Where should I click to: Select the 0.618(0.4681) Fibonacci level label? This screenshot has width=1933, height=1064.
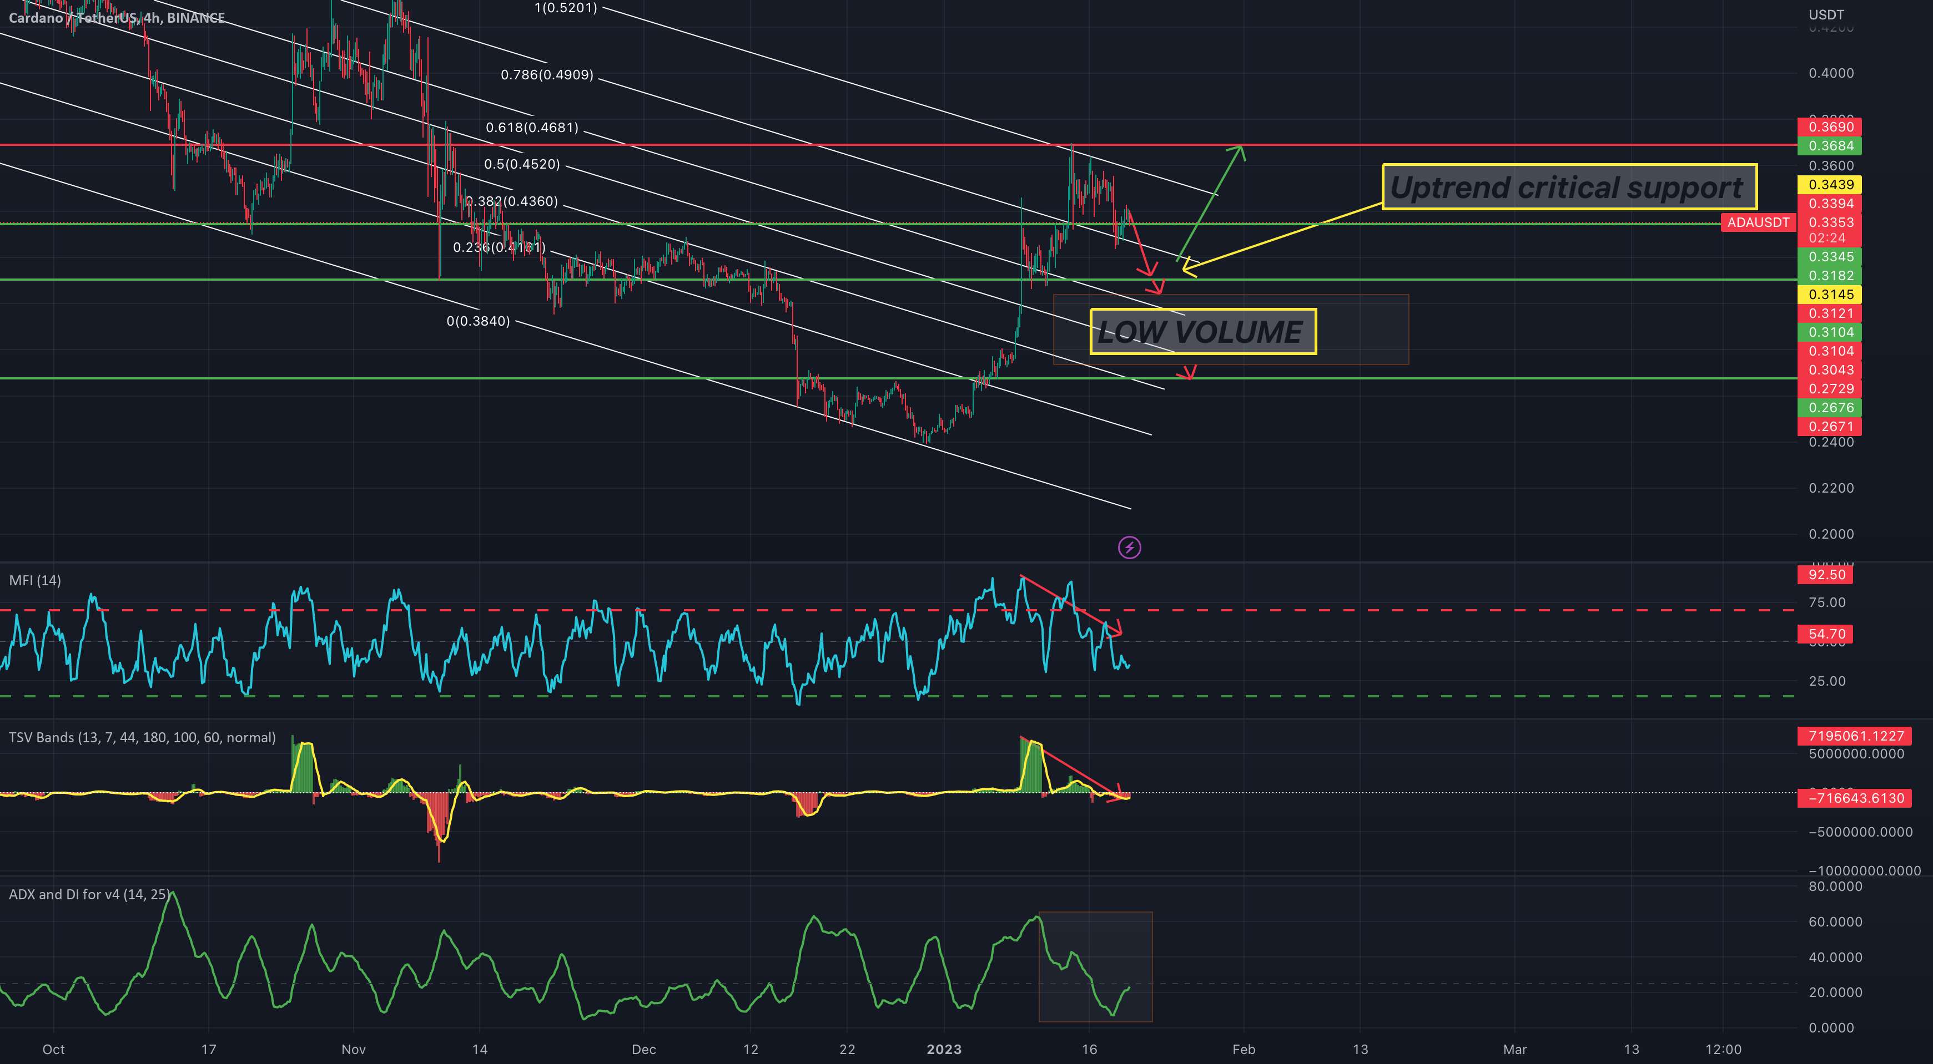[x=532, y=128]
